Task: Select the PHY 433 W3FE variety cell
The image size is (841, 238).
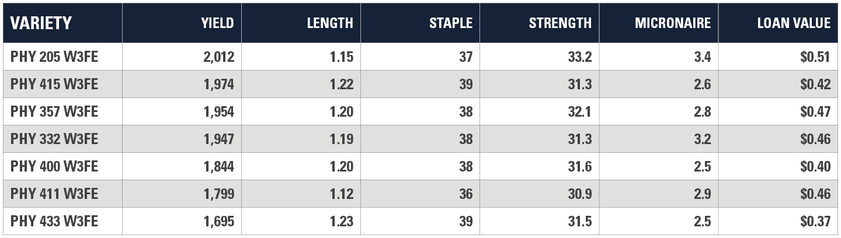Action: 54,221
